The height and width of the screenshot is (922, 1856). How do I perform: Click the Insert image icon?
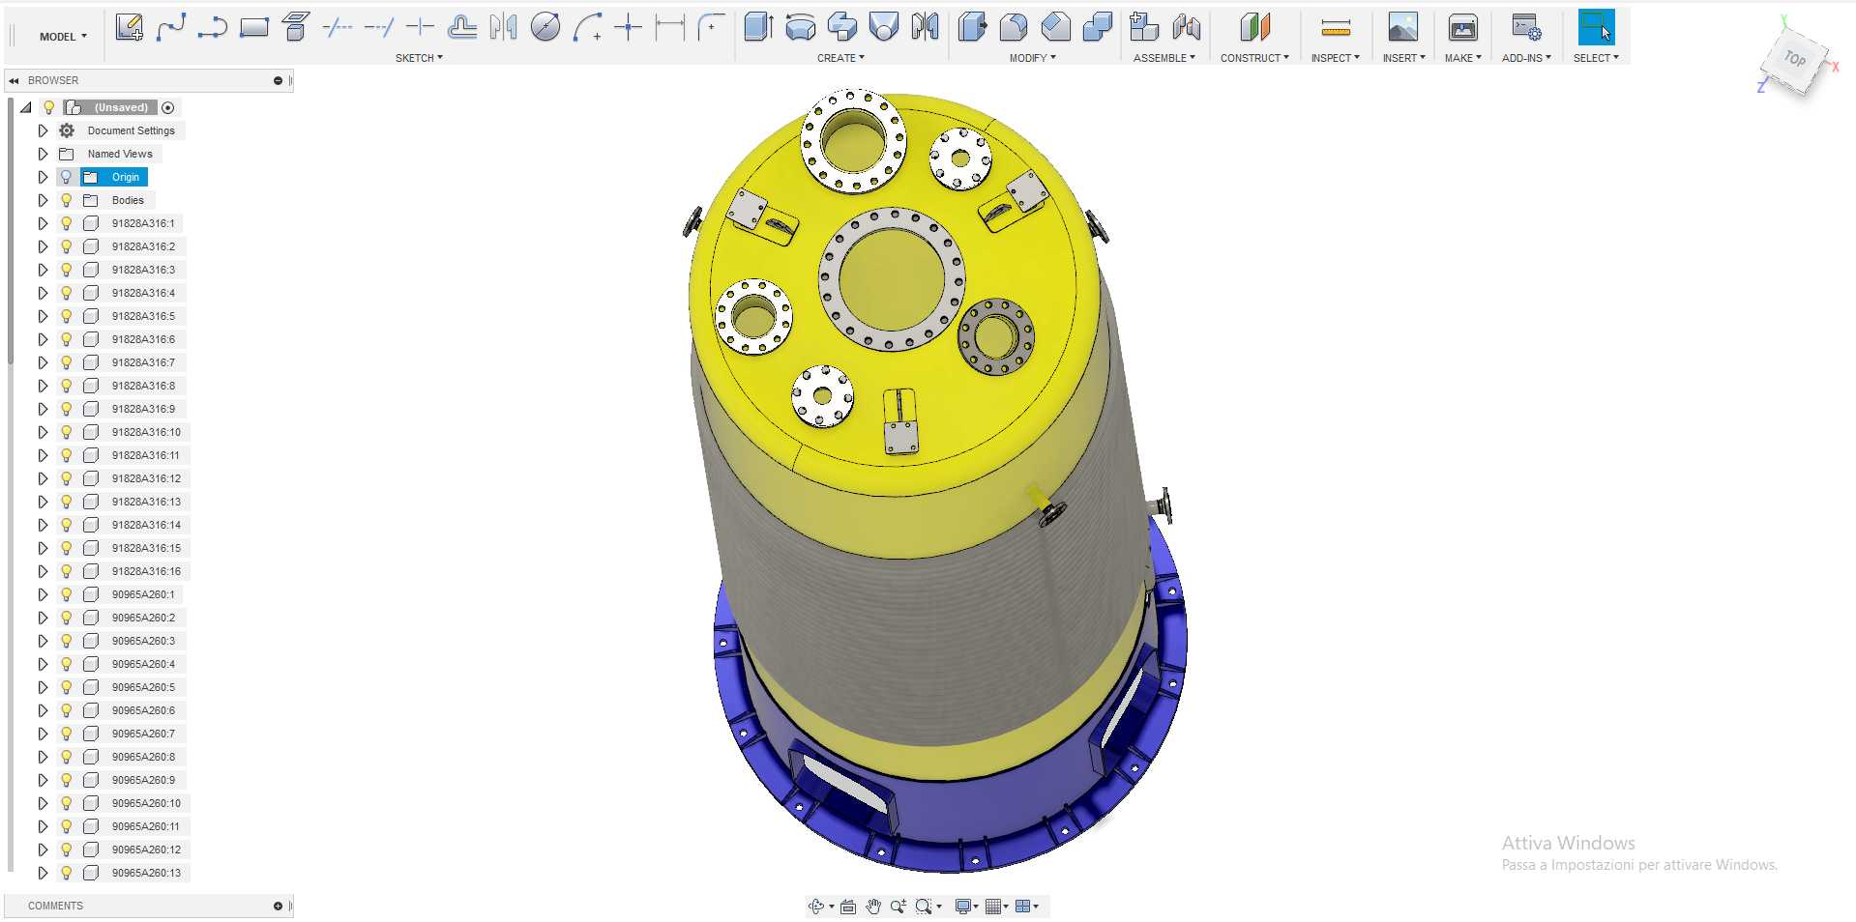pyautogui.click(x=1402, y=27)
